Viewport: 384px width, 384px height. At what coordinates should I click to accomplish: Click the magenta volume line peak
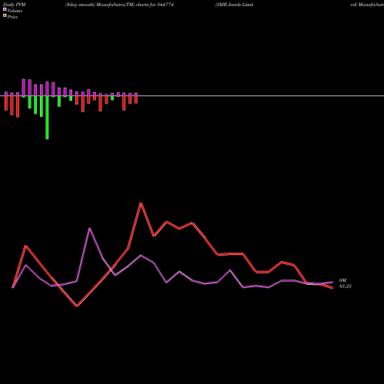pos(89,228)
